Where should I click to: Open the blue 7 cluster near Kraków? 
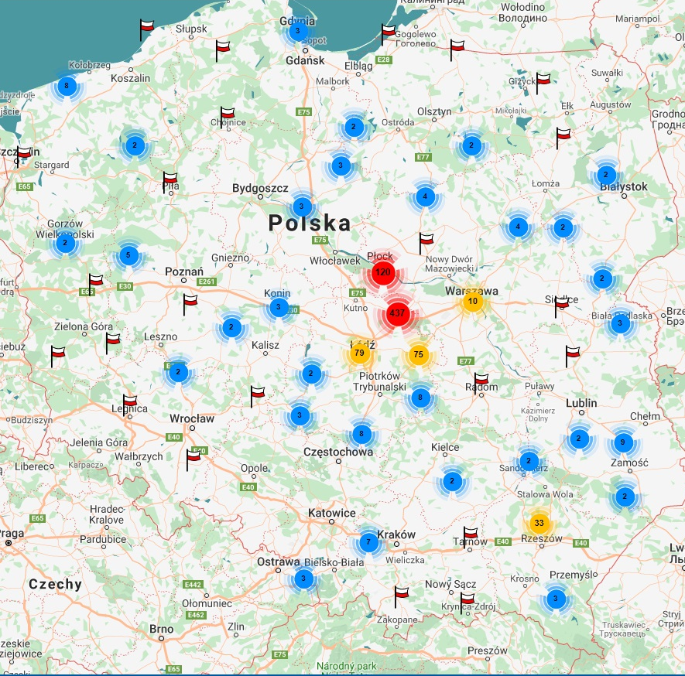(x=368, y=542)
